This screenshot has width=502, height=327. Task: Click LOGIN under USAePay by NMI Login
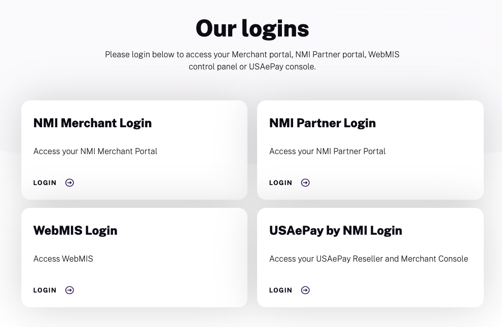tap(280, 290)
